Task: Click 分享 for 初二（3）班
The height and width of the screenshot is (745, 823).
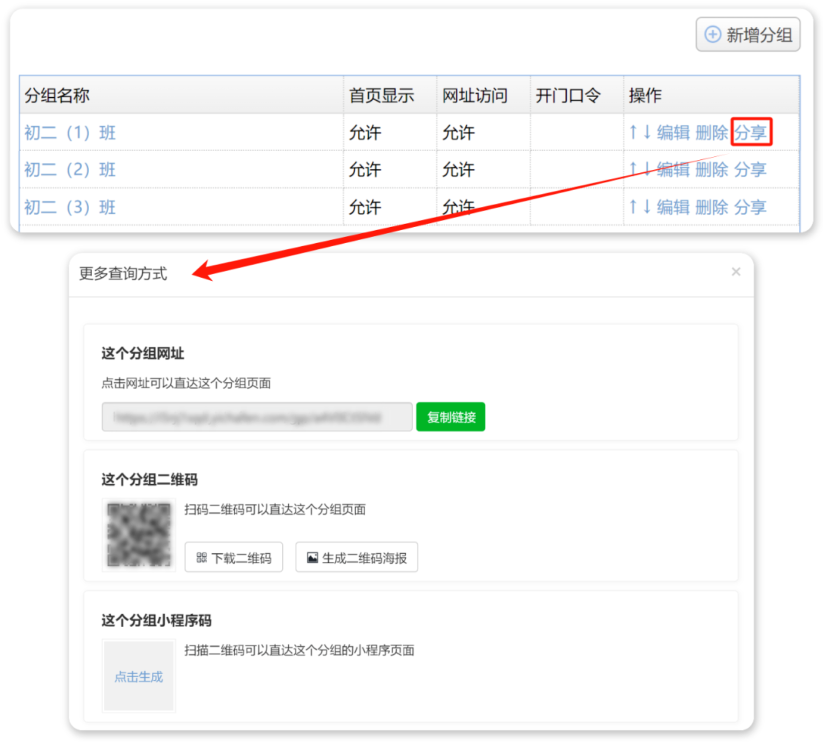Action: (750, 207)
